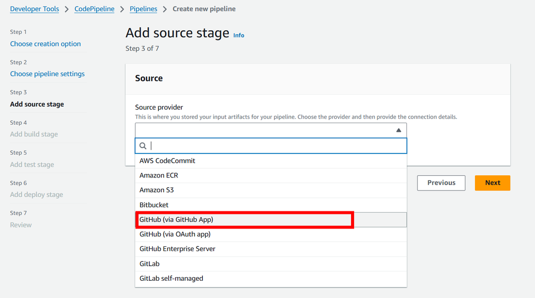Collapse the Source provider dropdown arrow
The image size is (535, 298).
point(399,130)
